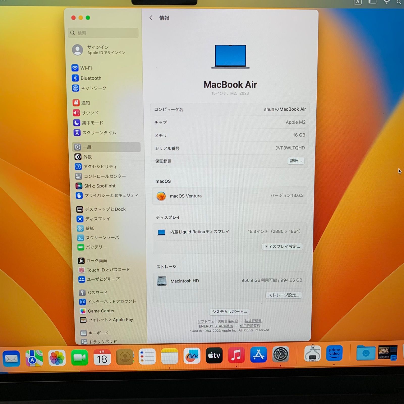The image size is (404, 404).
Task: Open Siri と Spotlight settings
Action: [95, 186]
